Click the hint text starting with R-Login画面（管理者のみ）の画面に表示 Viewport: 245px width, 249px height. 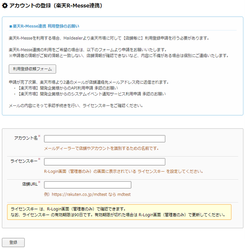[x=124, y=171]
